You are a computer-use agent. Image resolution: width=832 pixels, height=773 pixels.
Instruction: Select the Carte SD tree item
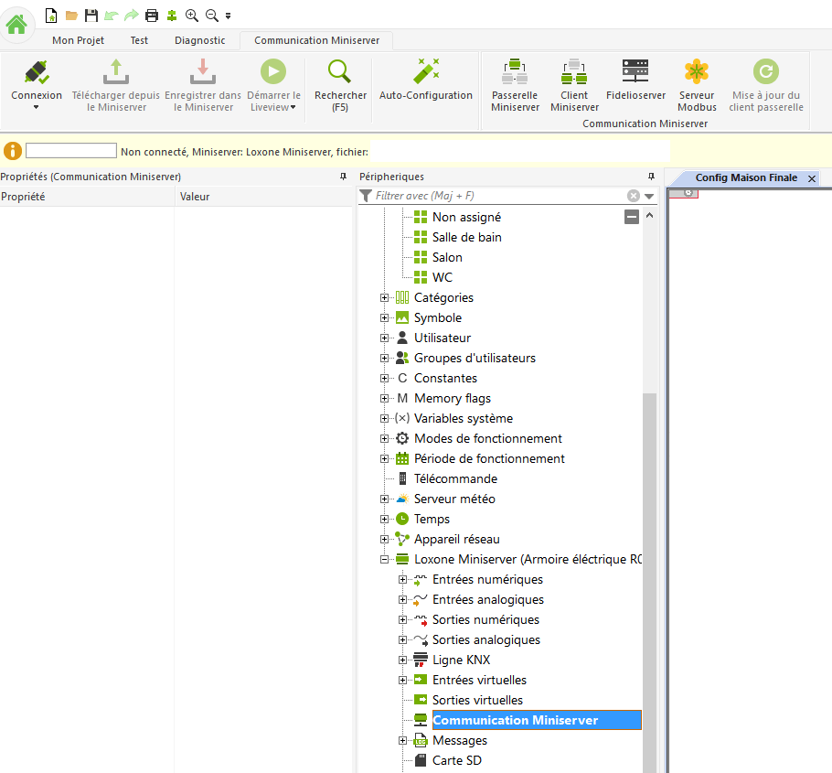(x=456, y=760)
